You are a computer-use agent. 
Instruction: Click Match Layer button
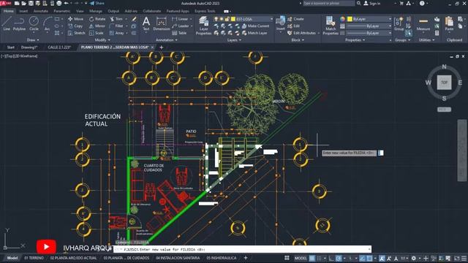point(254,33)
